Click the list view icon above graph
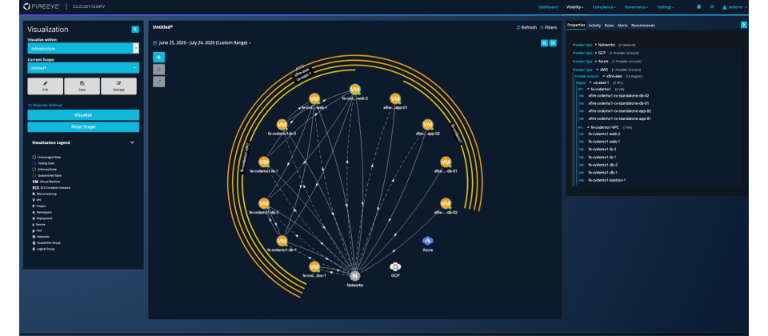The height and width of the screenshot is (336, 768). [x=553, y=43]
